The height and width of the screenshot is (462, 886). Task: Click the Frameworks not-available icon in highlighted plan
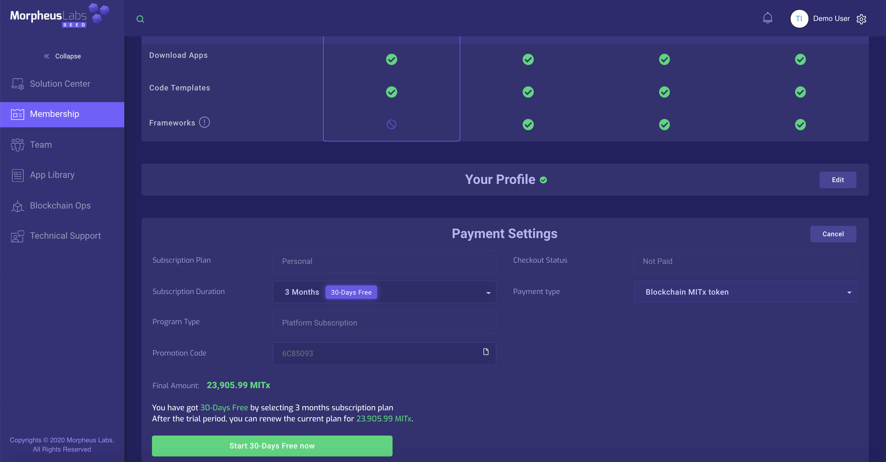[x=391, y=124]
